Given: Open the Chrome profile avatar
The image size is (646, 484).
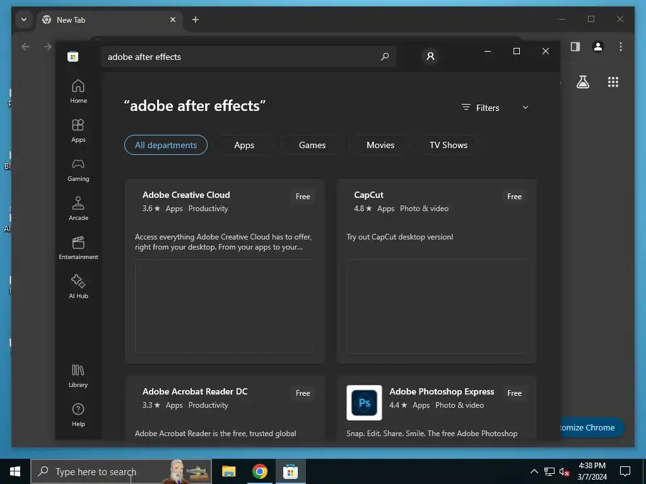Looking at the screenshot, I should 598,47.
